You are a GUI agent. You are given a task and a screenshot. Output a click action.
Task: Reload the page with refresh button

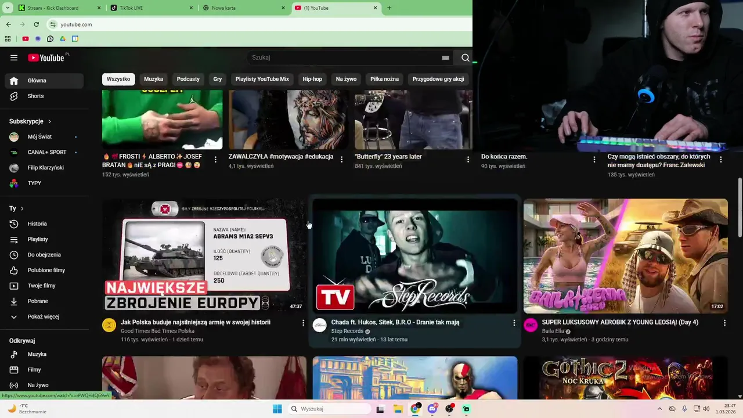[36, 24]
